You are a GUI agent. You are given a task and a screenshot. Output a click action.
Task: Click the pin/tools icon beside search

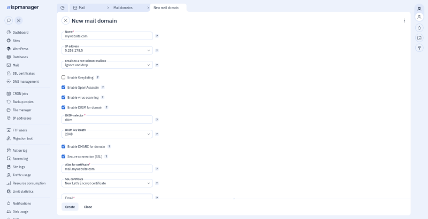tap(19, 20)
